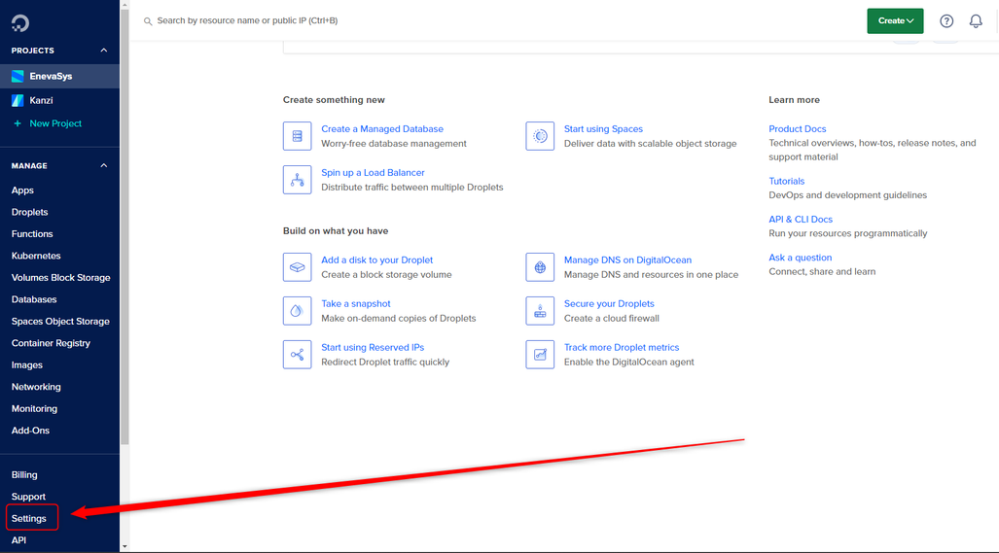999x553 pixels.
Task: Open the help question mark icon
Action: pos(946,21)
